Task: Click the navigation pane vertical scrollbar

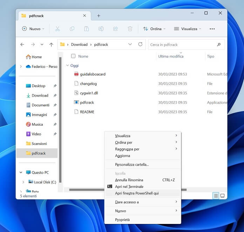Action: point(60,120)
